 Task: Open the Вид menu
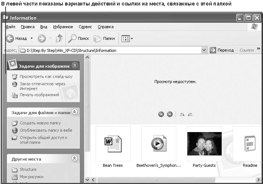tap(44, 27)
